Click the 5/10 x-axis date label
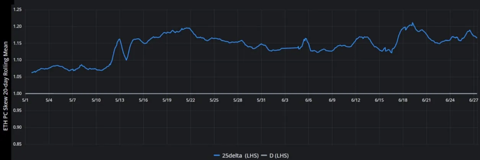Screen dimensions: 480x160 click(96, 100)
